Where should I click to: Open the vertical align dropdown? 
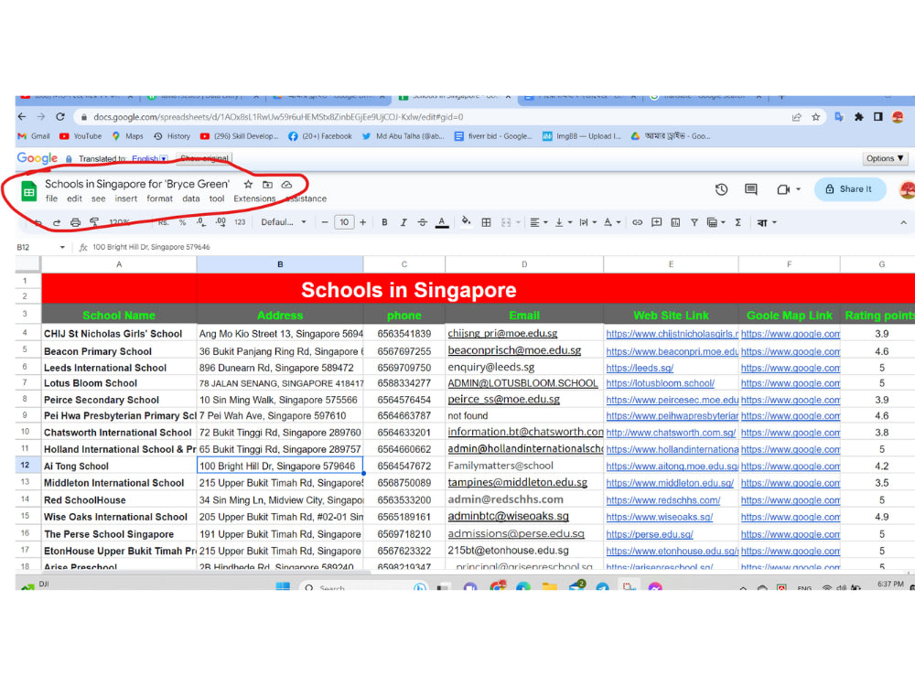tap(563, 222)
